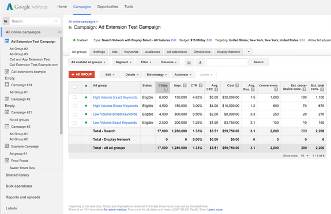Click the sidebar Search input field

[35, 21]
